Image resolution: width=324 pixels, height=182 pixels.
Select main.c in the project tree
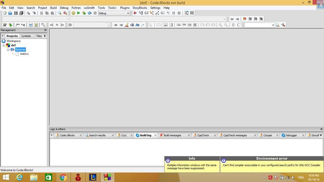click(24, 54)
